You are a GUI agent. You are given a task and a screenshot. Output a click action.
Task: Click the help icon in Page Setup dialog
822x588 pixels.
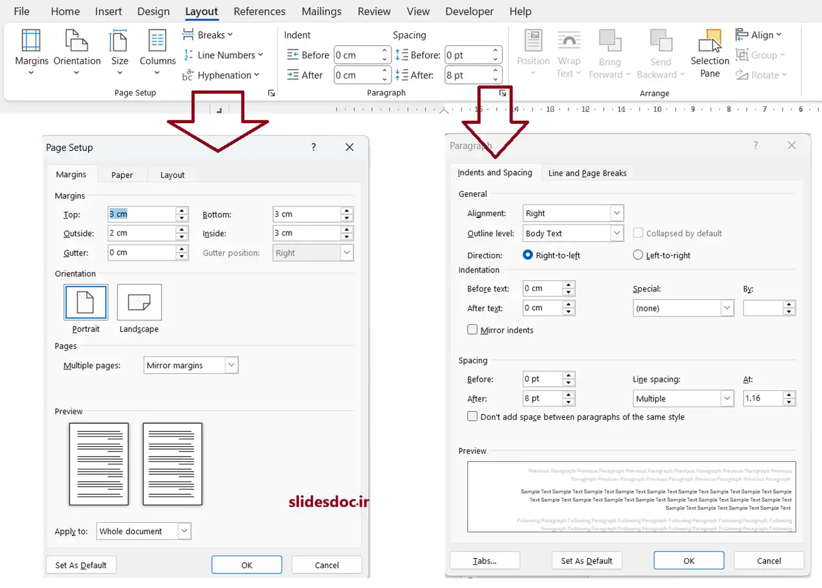tap(314, 147)
